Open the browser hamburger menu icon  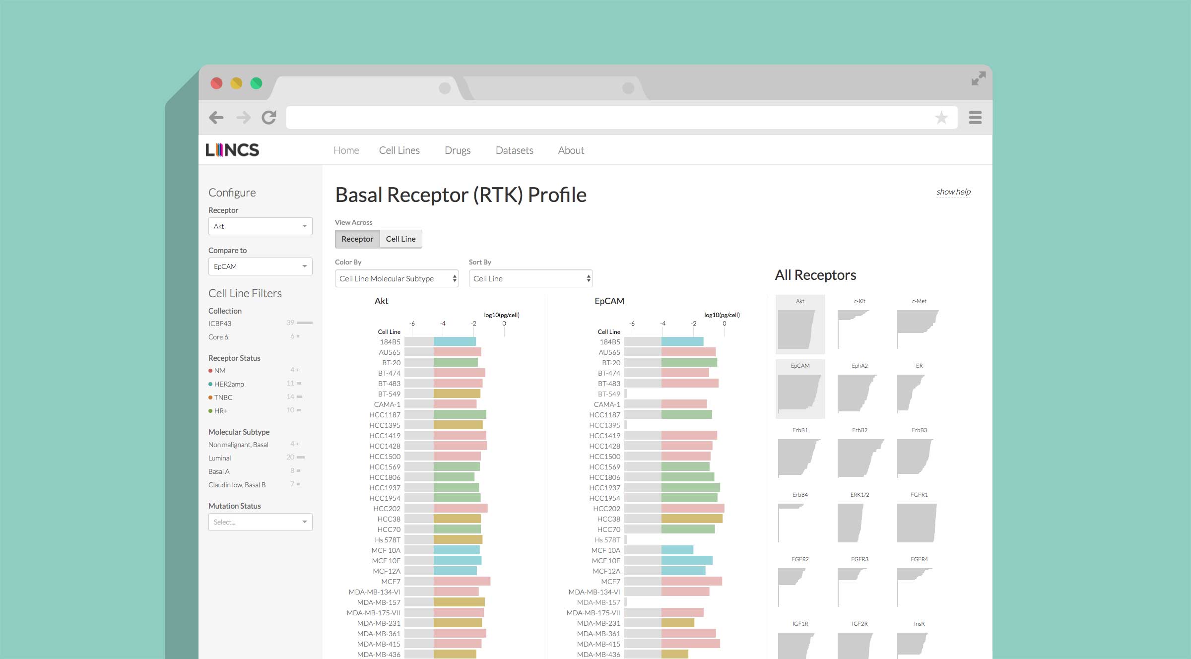(975, 118)
